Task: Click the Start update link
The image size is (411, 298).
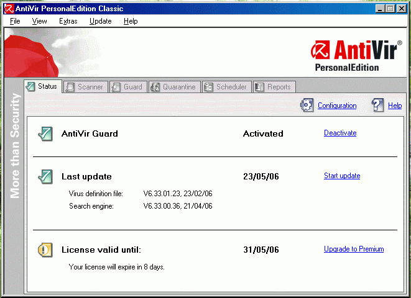Action: tap(342, 176)
